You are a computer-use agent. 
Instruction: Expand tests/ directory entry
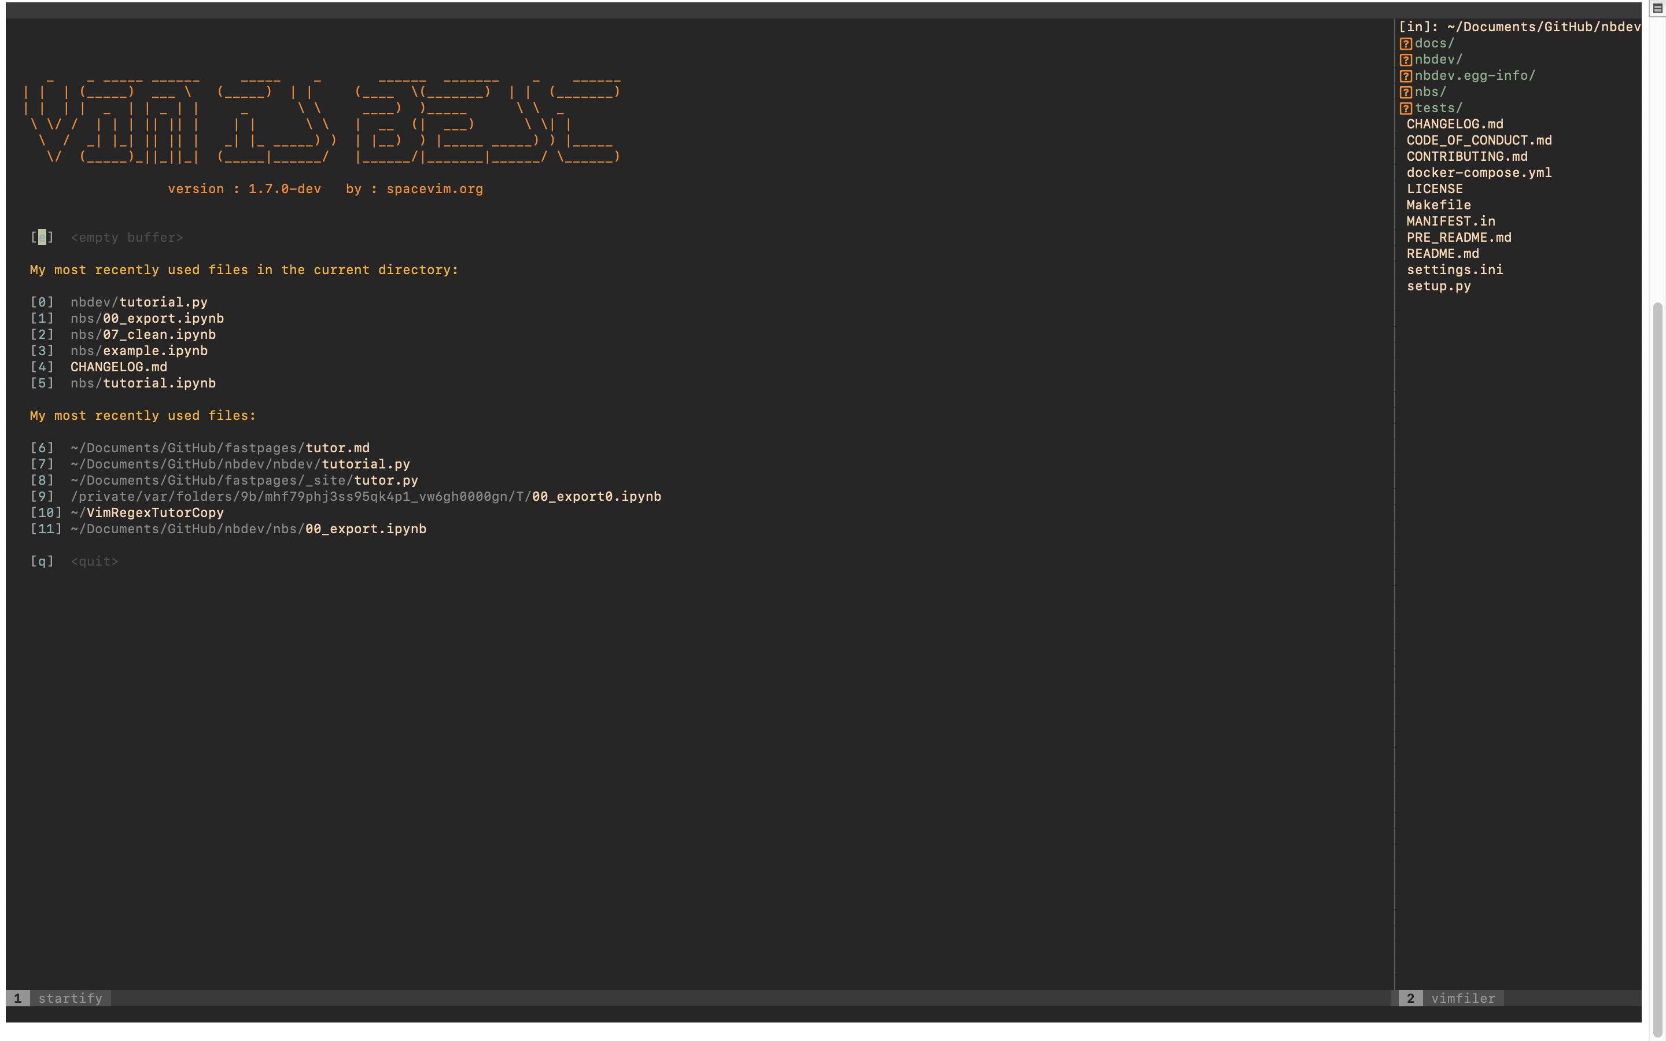[x=1438, y=108]
